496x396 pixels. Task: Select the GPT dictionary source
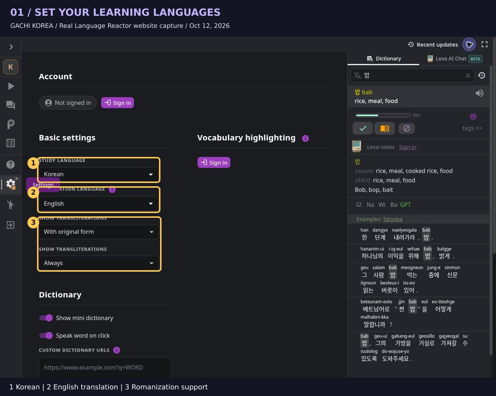406,205
